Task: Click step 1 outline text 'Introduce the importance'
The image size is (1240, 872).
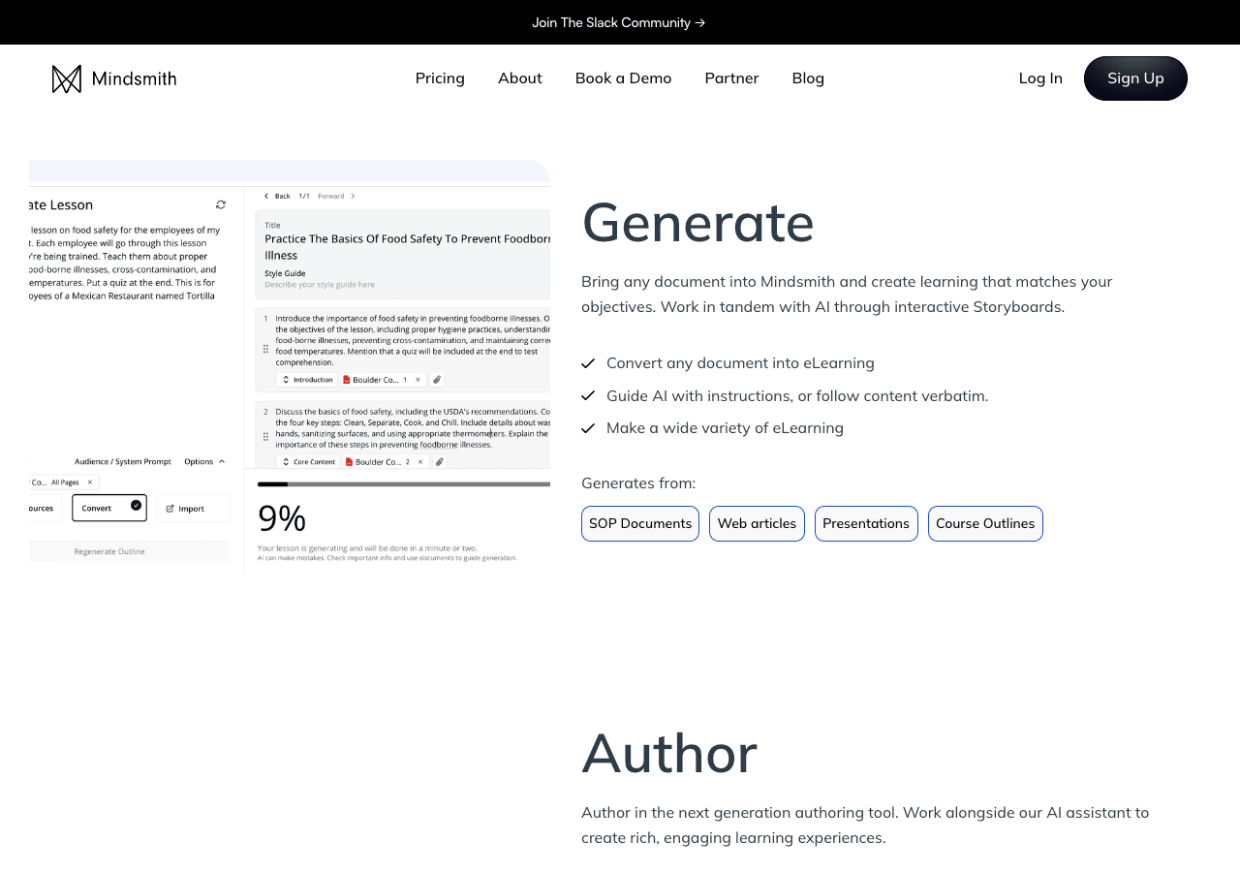Action: 413,342
